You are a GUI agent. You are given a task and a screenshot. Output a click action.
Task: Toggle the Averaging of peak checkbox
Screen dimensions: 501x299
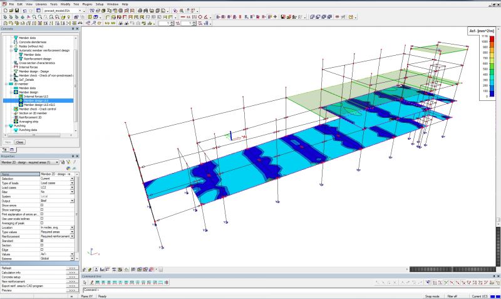42,223
